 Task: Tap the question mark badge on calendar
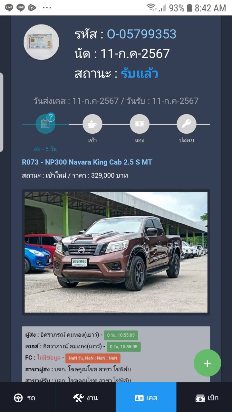(x=51, y=117)
